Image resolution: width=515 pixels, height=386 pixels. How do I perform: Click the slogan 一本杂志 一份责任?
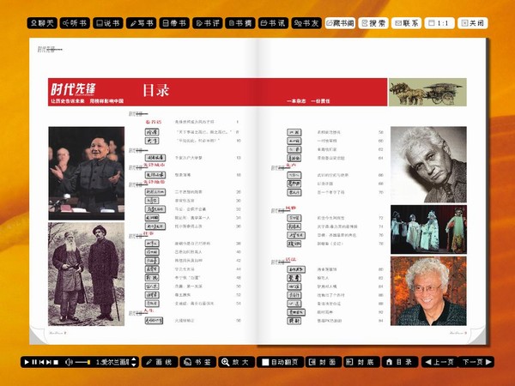(308, 101)
